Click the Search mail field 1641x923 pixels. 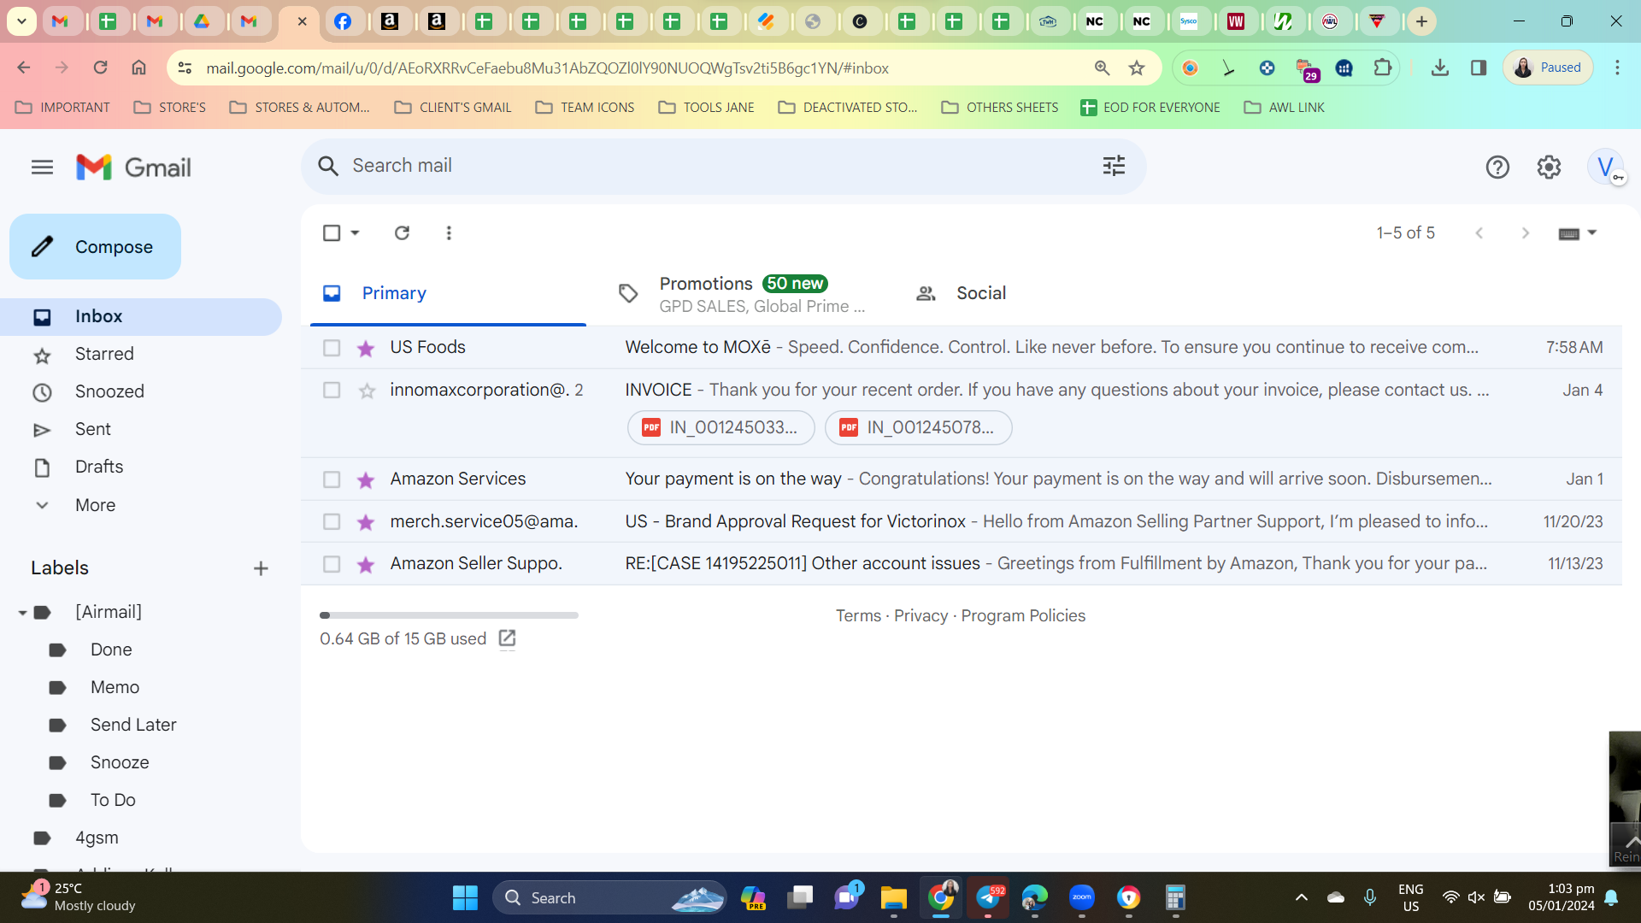(x=722, y=166)
